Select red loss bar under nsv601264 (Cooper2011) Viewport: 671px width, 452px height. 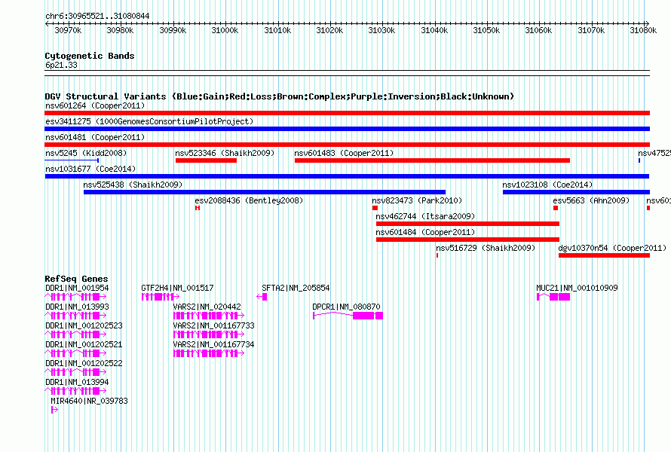point(347,113)
